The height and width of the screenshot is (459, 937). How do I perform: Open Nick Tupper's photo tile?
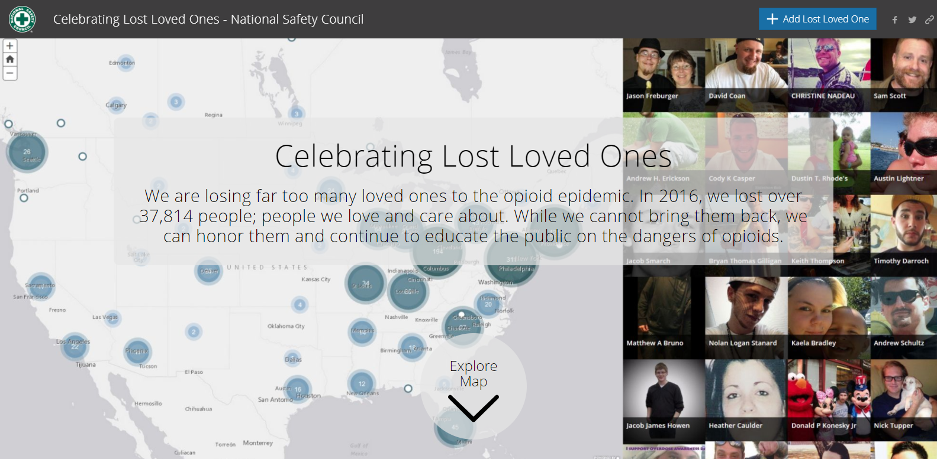(x=904, y=400)
